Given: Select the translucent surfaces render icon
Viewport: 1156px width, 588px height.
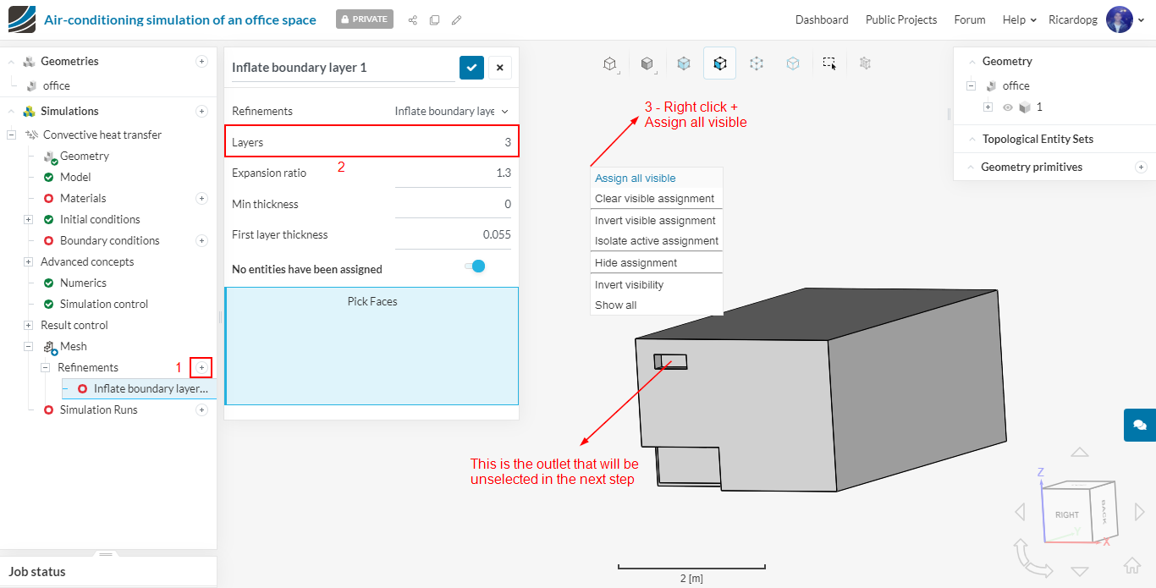Looking at the screenshot, I should pos(684,63).
